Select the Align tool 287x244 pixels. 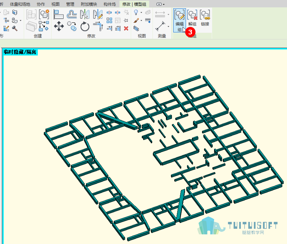[59, 15]
